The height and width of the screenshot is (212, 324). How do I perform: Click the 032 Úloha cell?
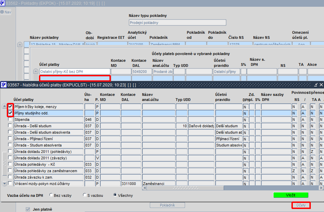click(x=89, y=177)
